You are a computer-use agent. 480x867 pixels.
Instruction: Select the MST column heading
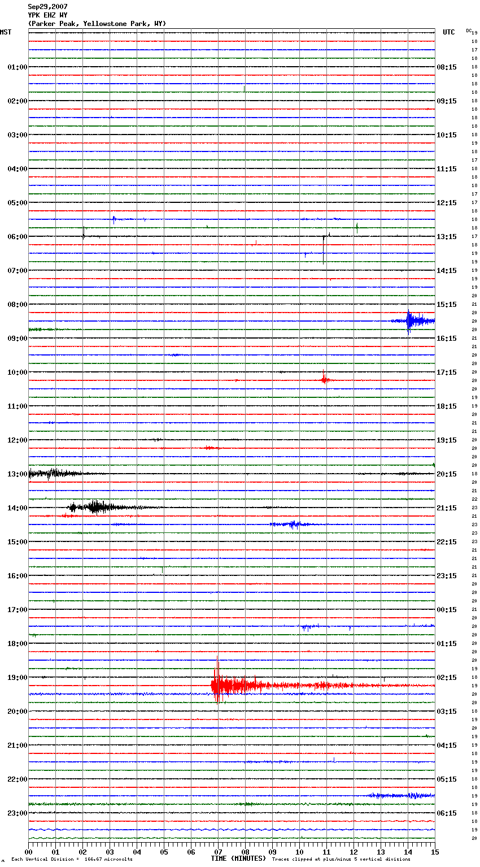(x=6, y=32)
